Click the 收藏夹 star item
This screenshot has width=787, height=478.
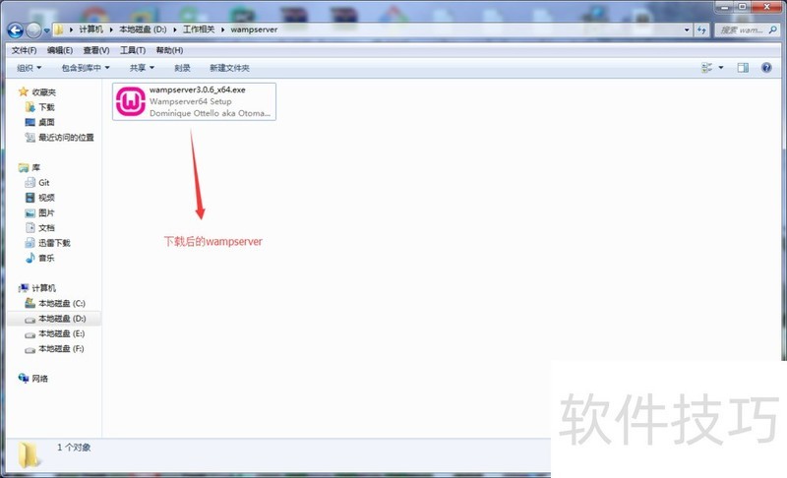(37, 91)
